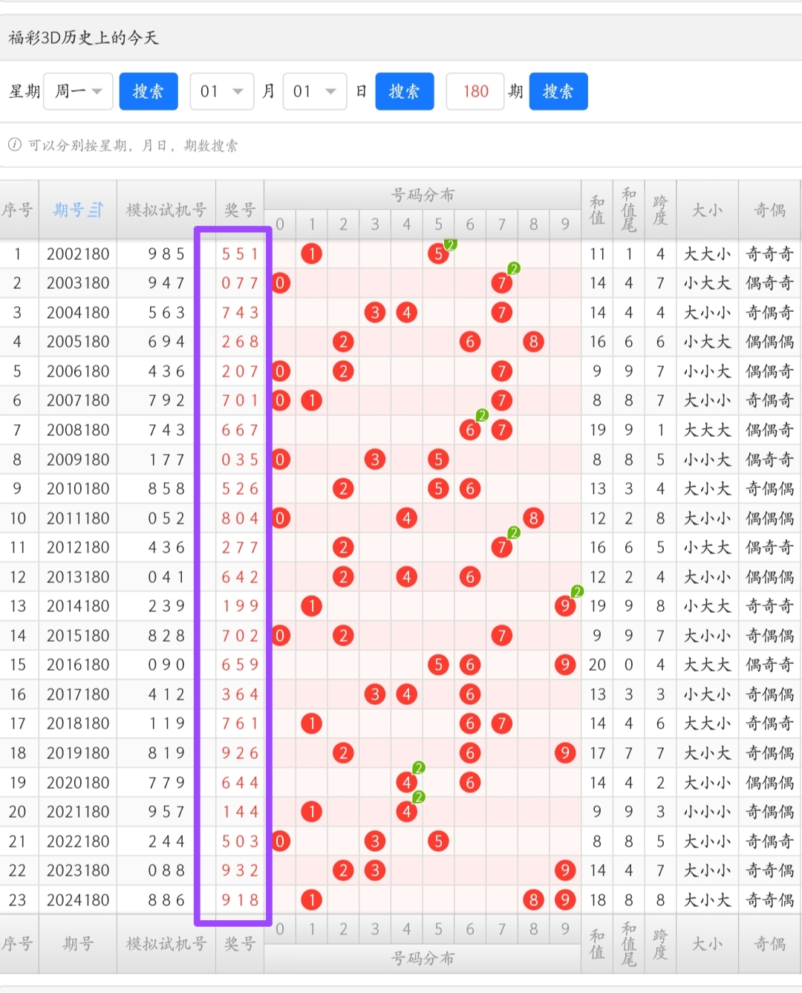Click the top 大小 column header

(x=707, y=210)
